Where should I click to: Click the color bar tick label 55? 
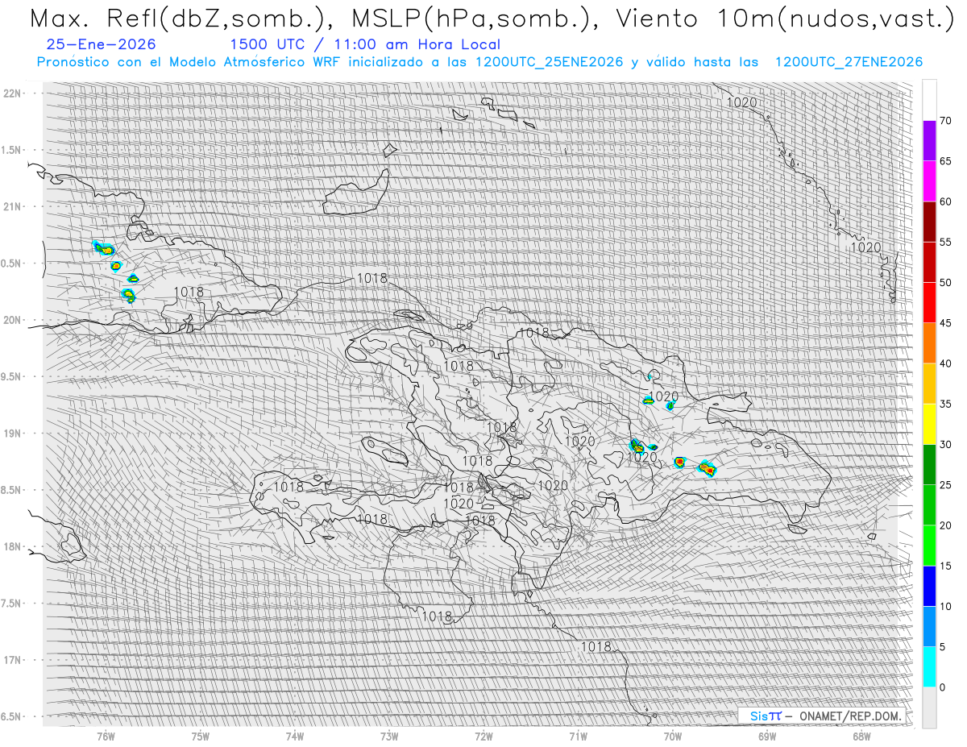(945, 242)
